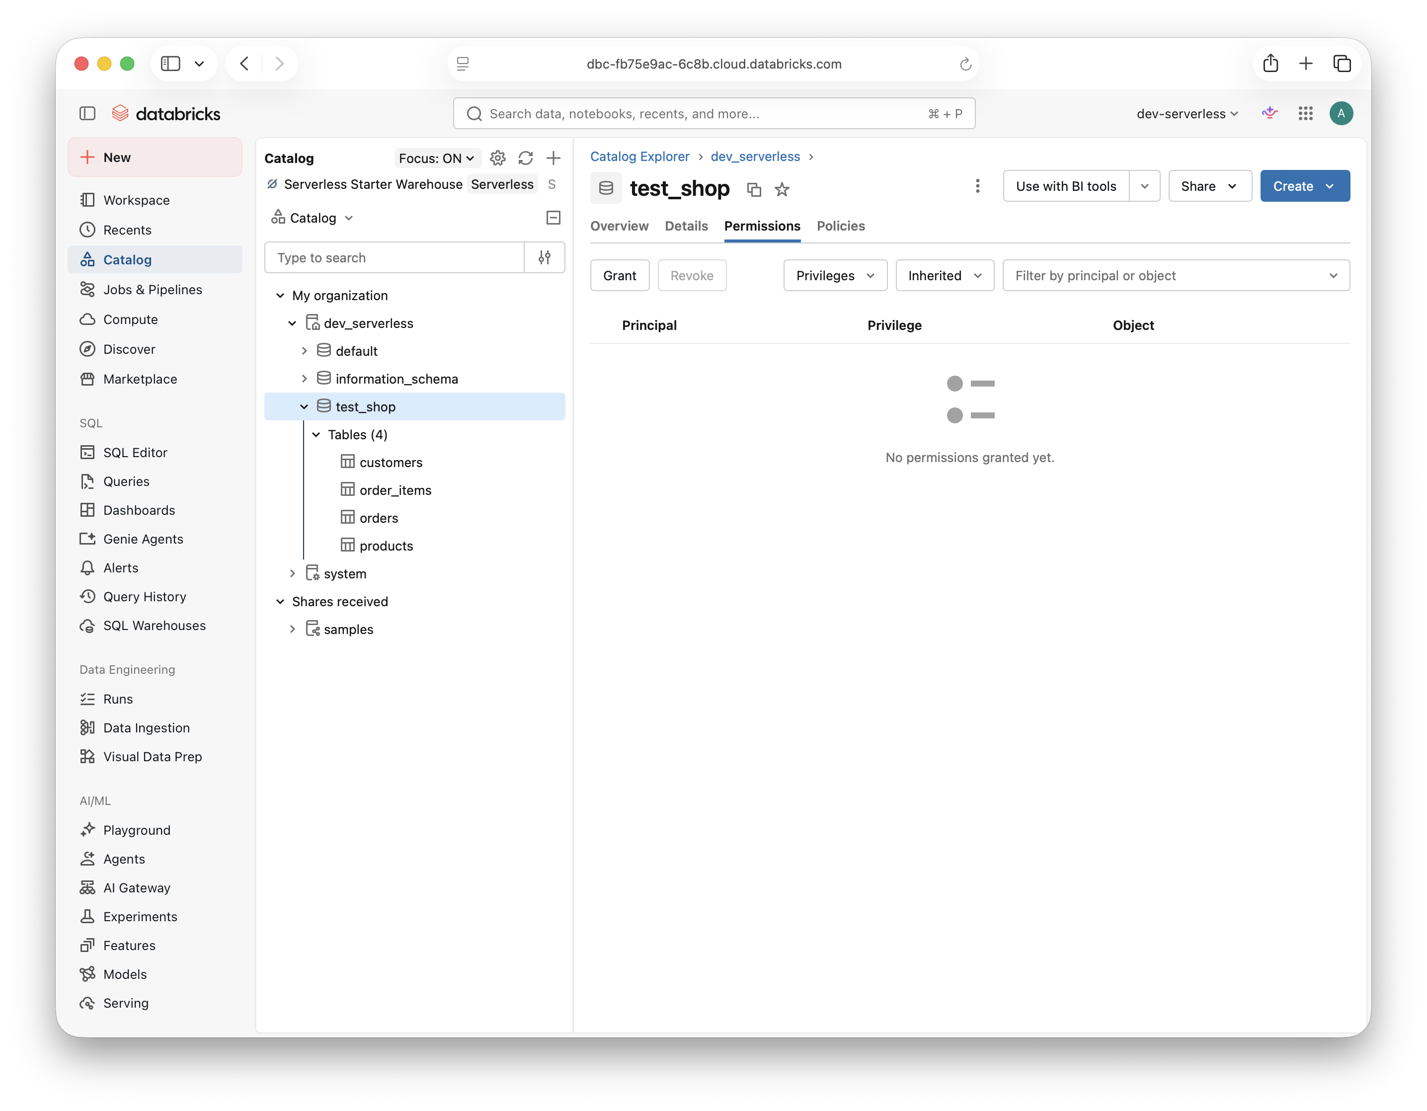Click the catalog settings gear icon
Viewport: 1427px width, 1111px height.
pyautogui.click(x=498, y=158)
